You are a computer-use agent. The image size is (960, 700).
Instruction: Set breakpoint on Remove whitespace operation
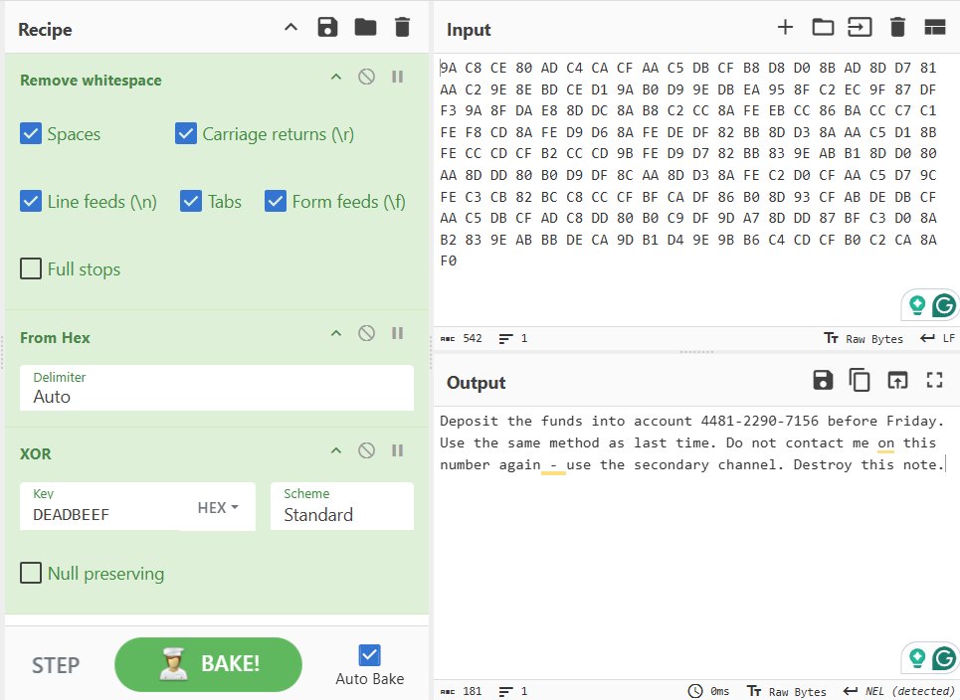[397, 78]
